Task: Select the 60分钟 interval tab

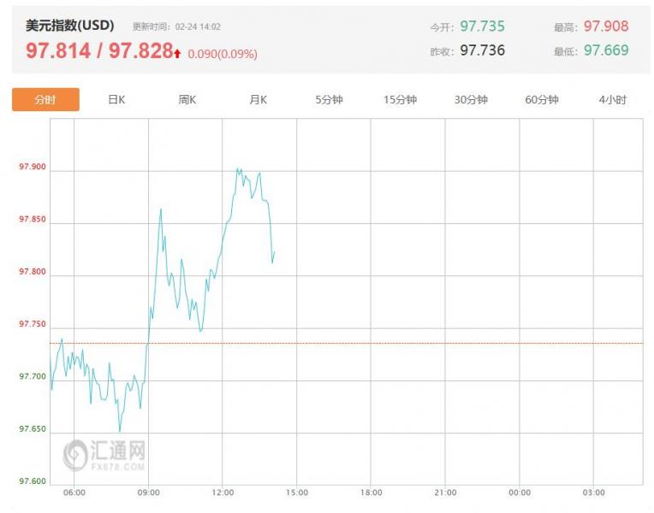Action: click(541, 99)
